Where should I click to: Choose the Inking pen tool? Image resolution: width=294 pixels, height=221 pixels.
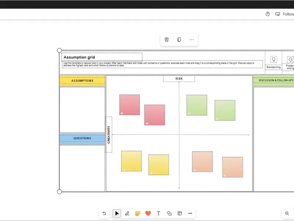pyautogui.click(x=127, y=213)
